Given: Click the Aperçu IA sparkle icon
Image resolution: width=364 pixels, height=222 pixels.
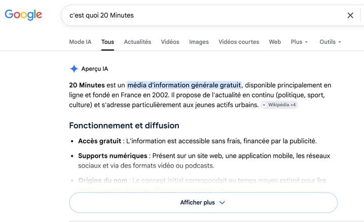Looking at the screenshot, I should tap(74, 69).
